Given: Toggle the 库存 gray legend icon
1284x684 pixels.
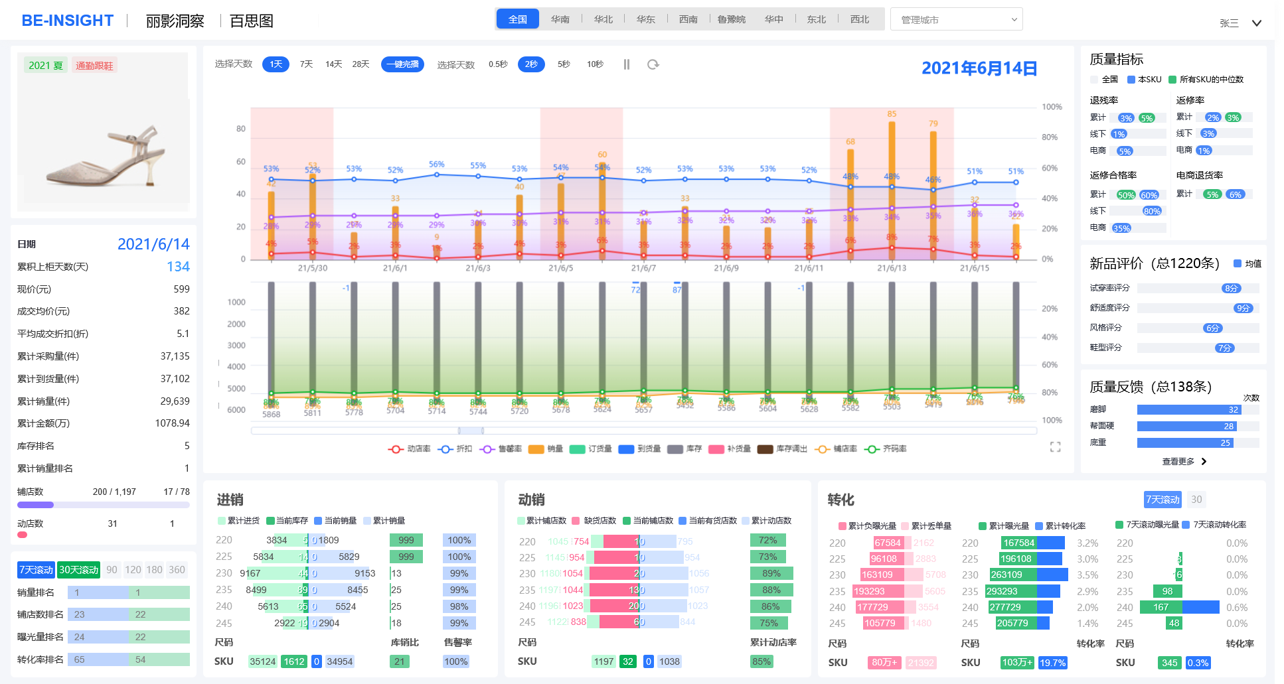Looking at the screenshot, I should coord(675,449).
